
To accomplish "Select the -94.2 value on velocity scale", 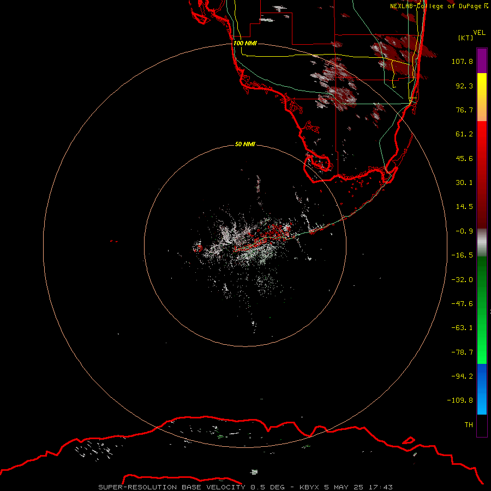I will [x=462, y=376].
